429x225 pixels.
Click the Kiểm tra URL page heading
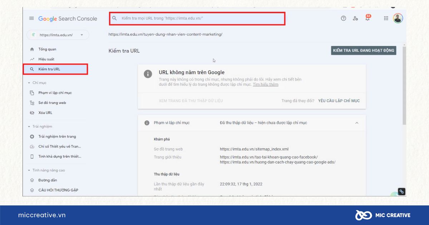click(x=124, y=51)
